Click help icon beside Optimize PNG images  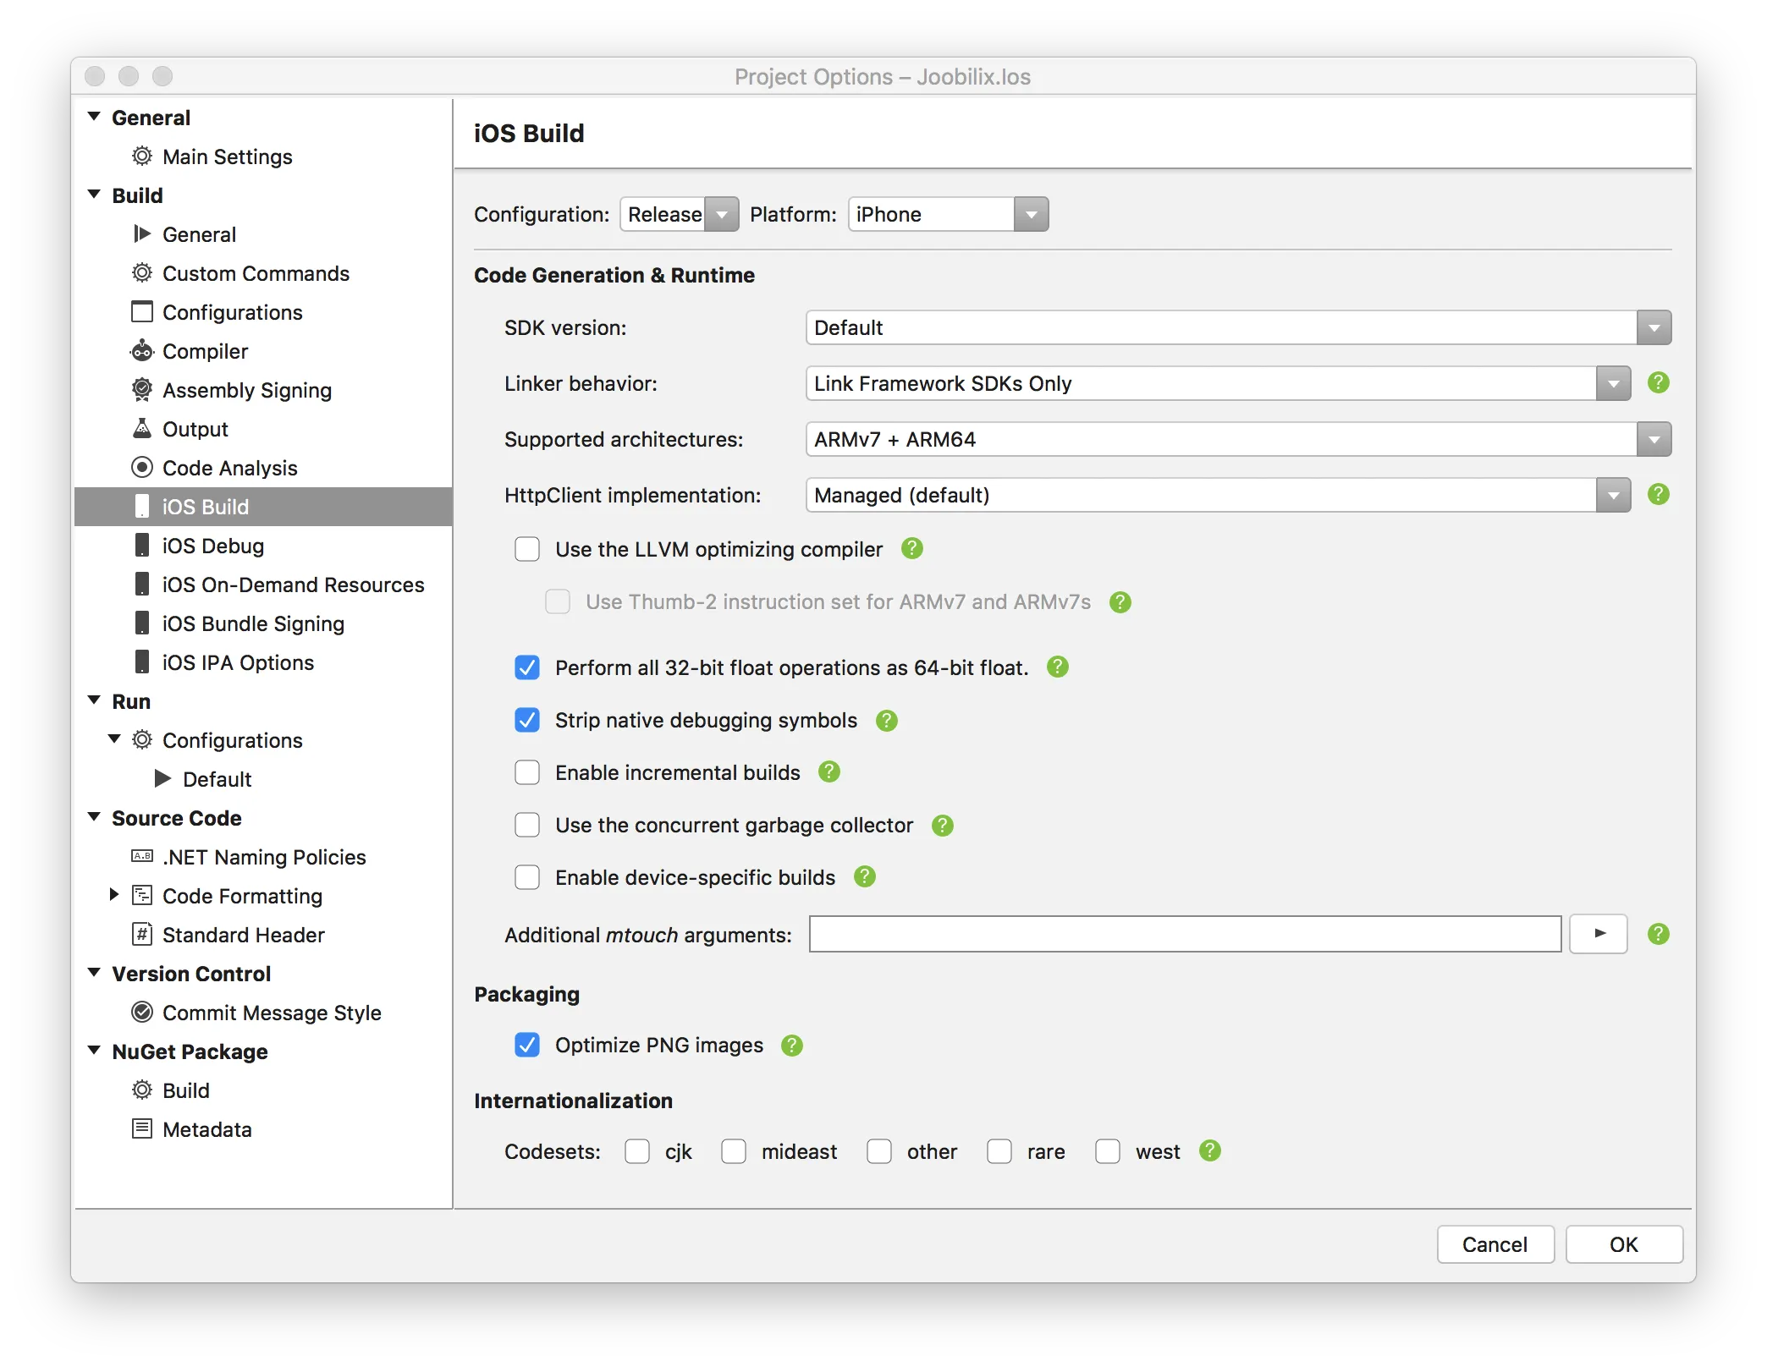[x=791, y=1046]
